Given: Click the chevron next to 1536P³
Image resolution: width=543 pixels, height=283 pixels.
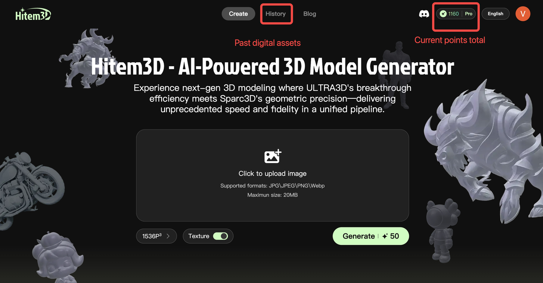Looking at the screenshot, I should click(168, 236).
